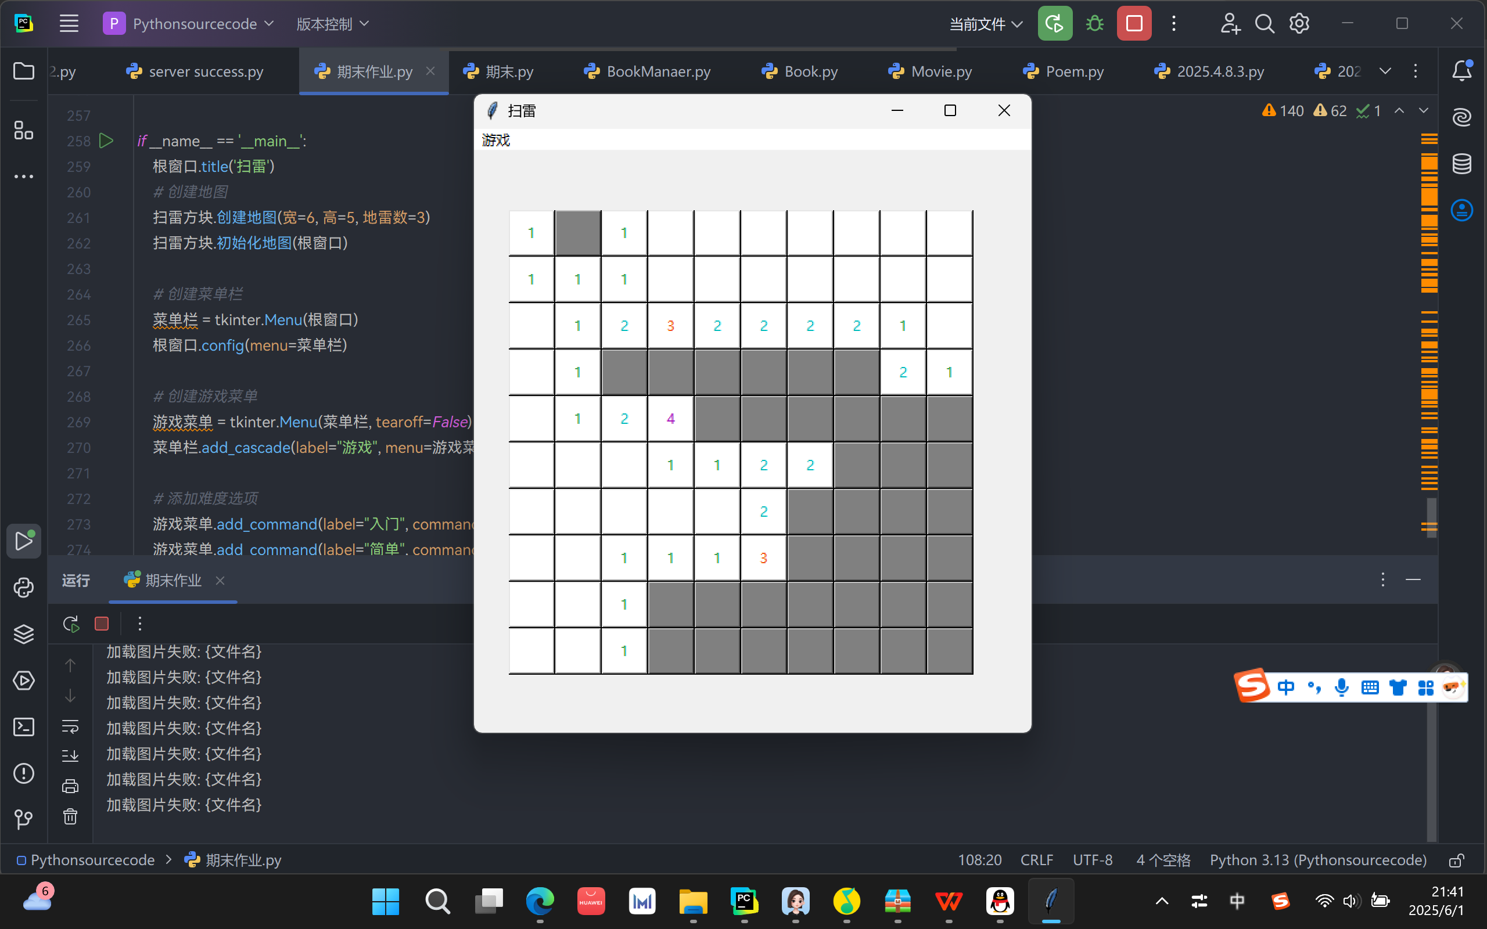Click the Python 3.13 interpreter selector

pos(1317,860)
